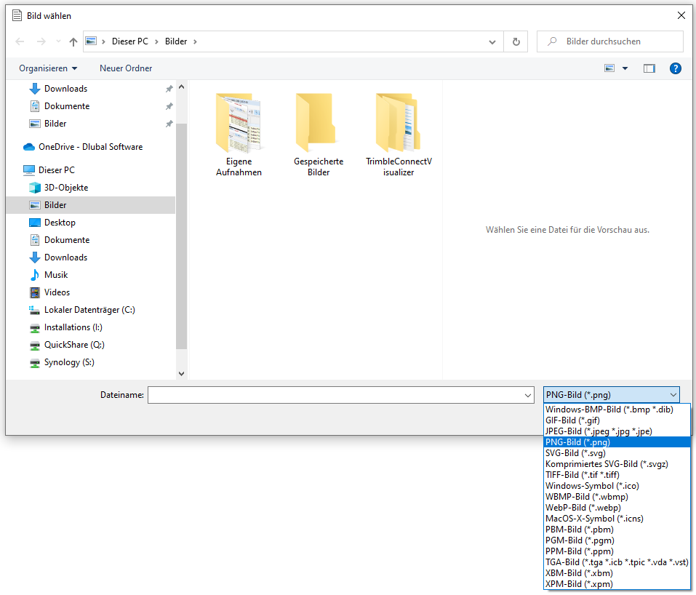Choose XPM-Bild (*.xpm) file type

(x=617, y=584)
